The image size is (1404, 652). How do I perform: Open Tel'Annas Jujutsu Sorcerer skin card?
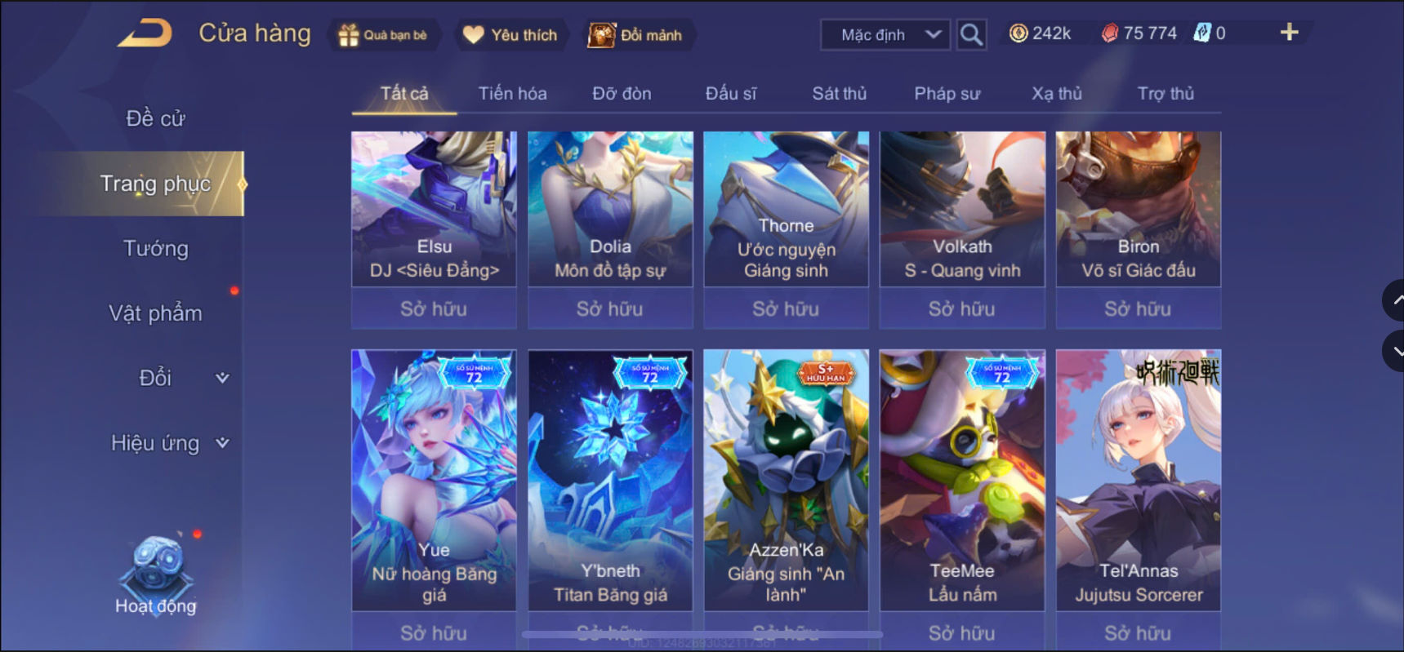click(1138, 480)
